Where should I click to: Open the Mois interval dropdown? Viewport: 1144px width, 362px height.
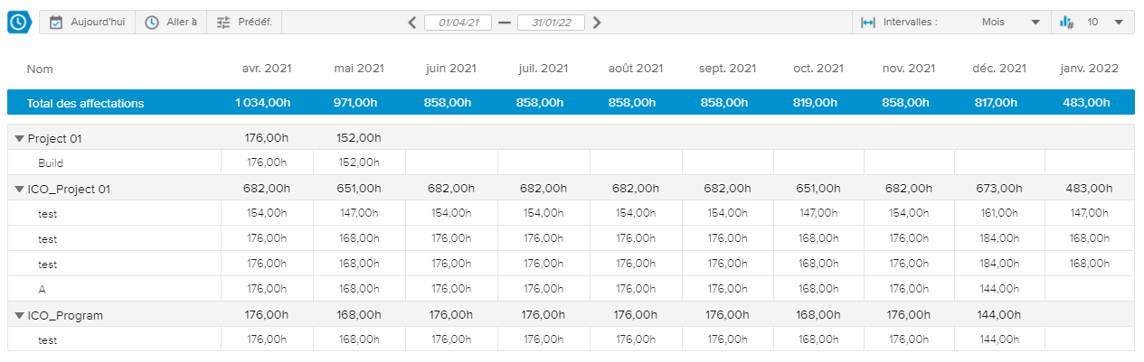(x=1009, y=23)
